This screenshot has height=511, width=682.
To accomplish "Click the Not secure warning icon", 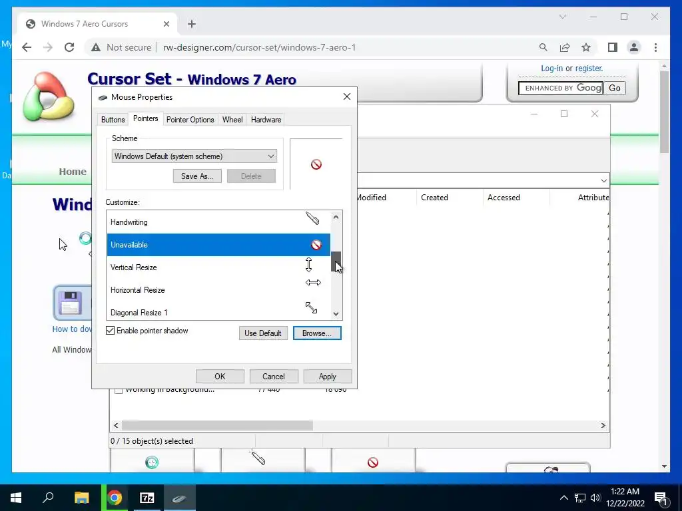I will pos(96,47).
